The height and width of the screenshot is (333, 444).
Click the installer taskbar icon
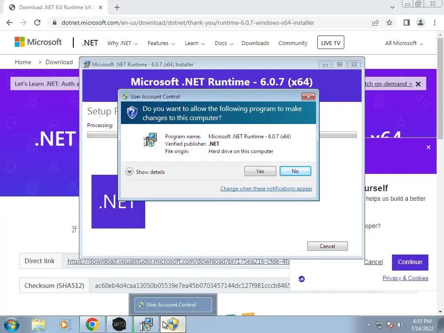147,324
